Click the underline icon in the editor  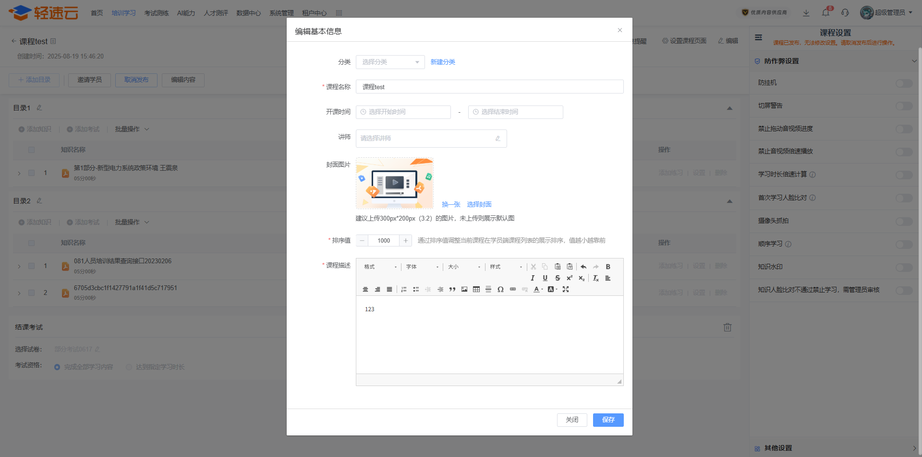[545, 278]
